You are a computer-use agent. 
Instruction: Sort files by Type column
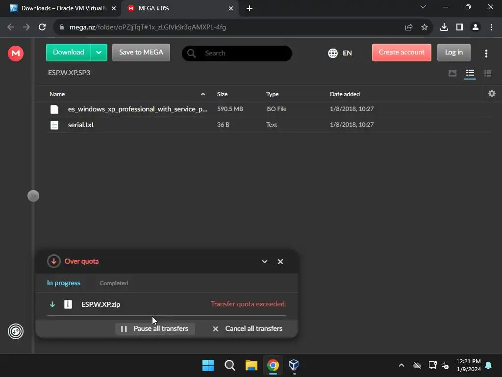tap(272, 94)
